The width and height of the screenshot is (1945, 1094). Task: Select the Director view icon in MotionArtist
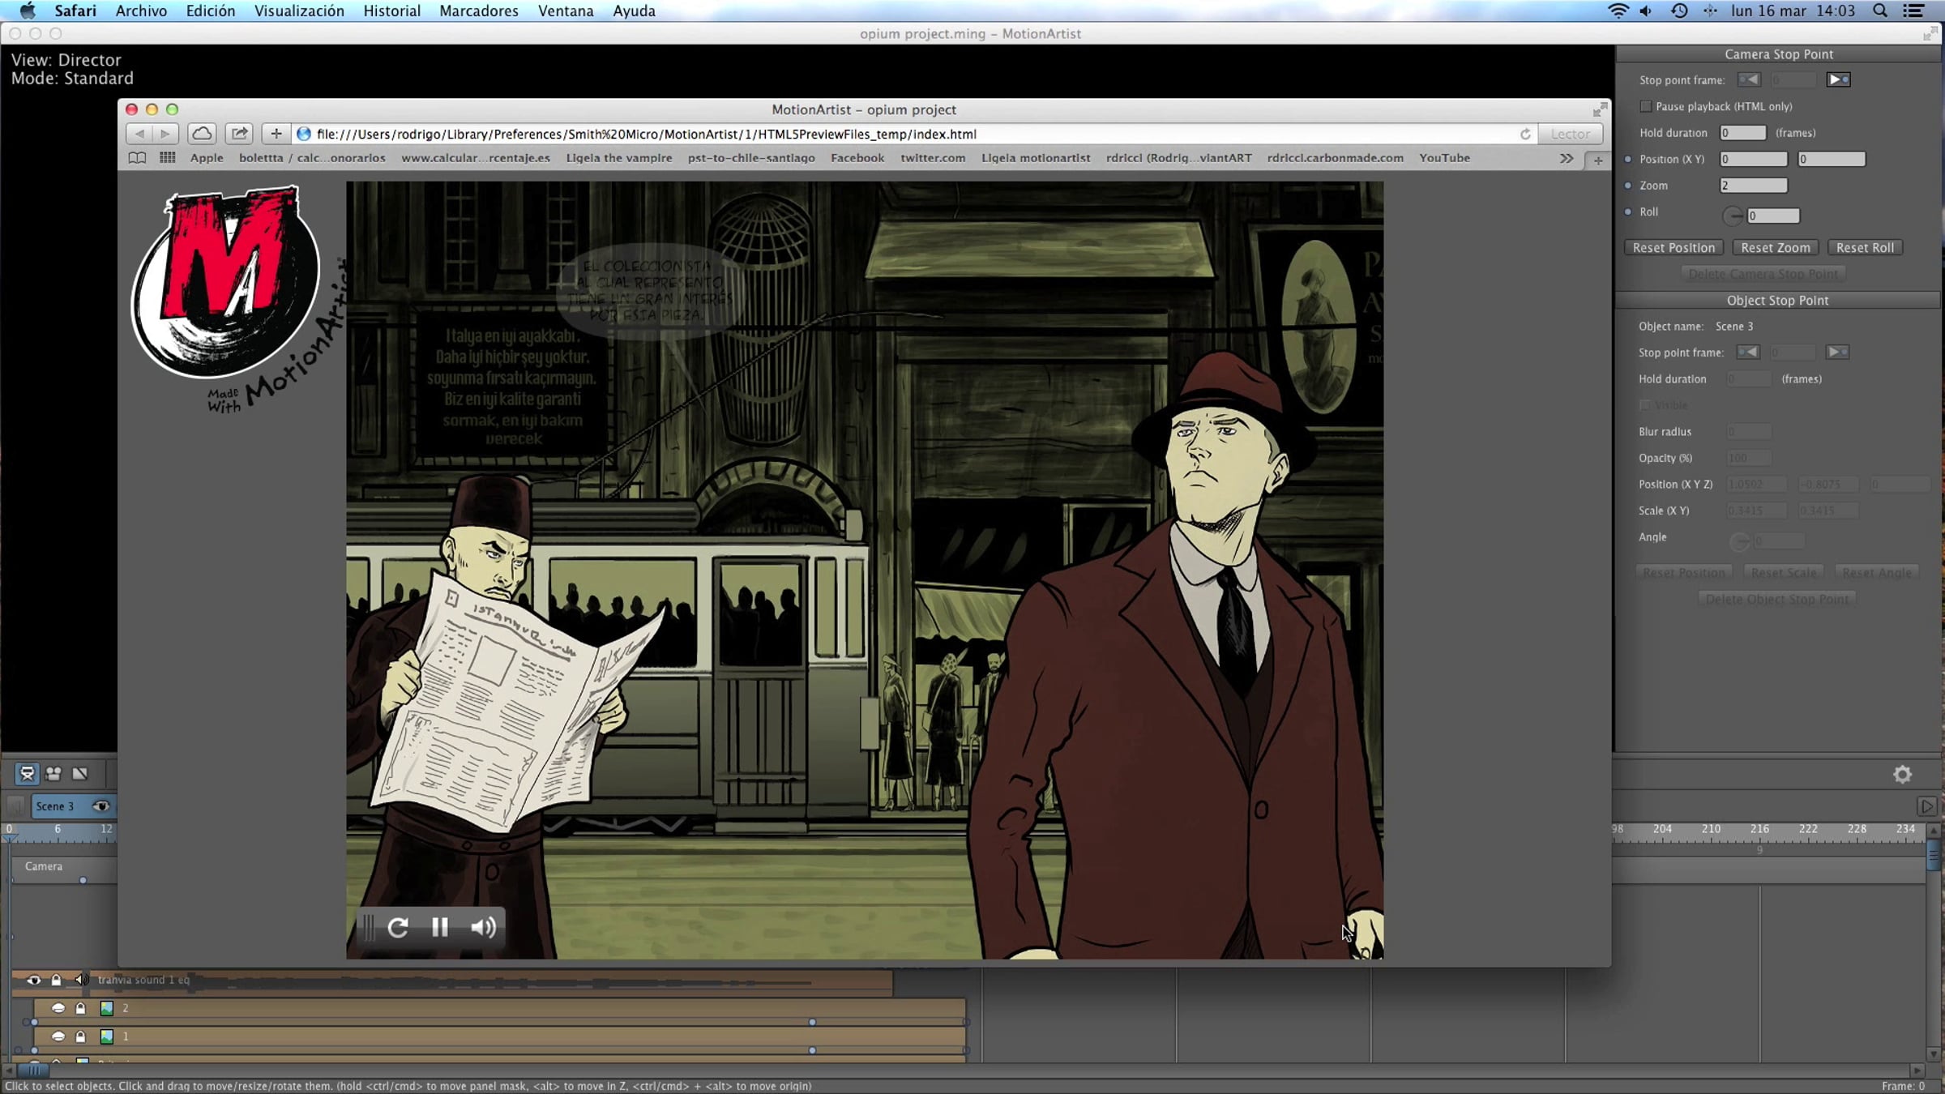tap(28, 774)
